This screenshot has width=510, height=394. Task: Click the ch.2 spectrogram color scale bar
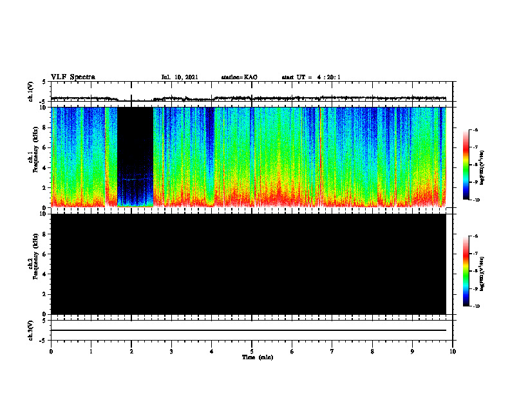pyautogui.click(x=466, y=271)
